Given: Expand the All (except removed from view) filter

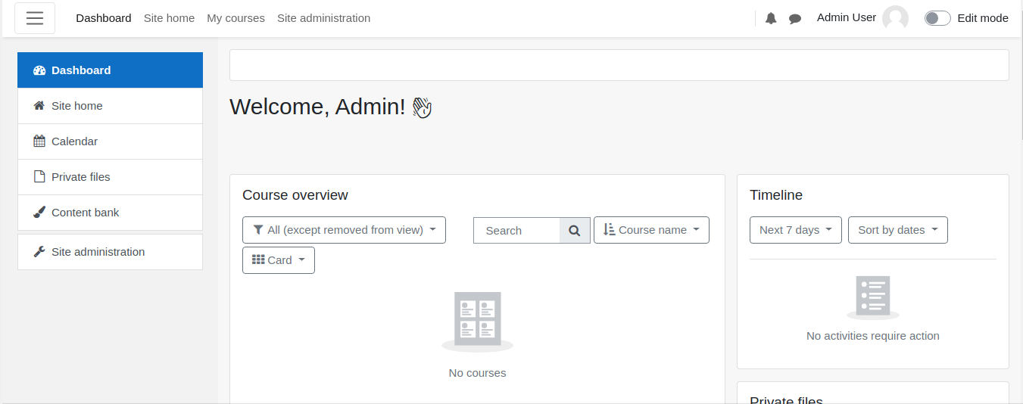Looking at the screenshot, I should pos(344,230).
